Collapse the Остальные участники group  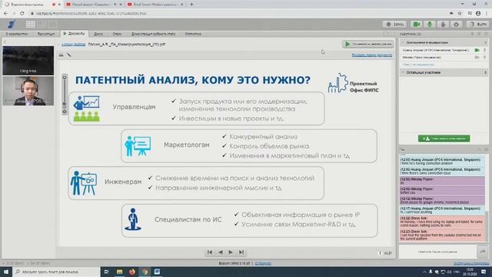(x=403, y=72)
